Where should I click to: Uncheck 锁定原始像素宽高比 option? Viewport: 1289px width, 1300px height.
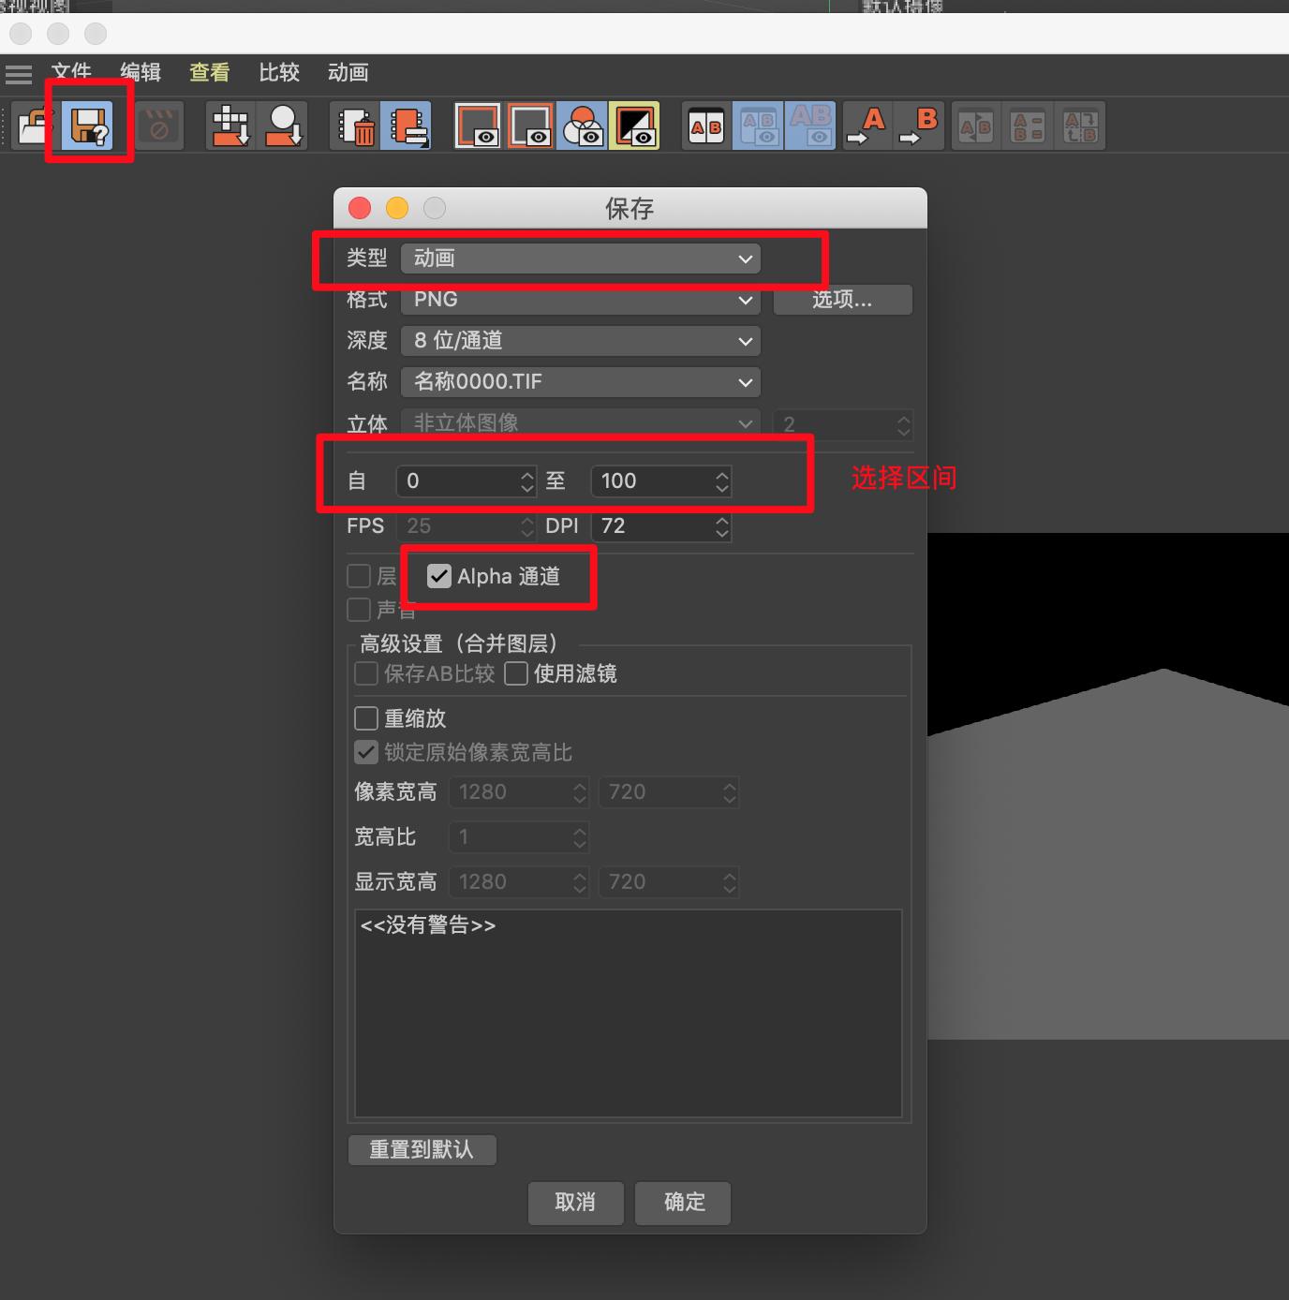(365, 752)
